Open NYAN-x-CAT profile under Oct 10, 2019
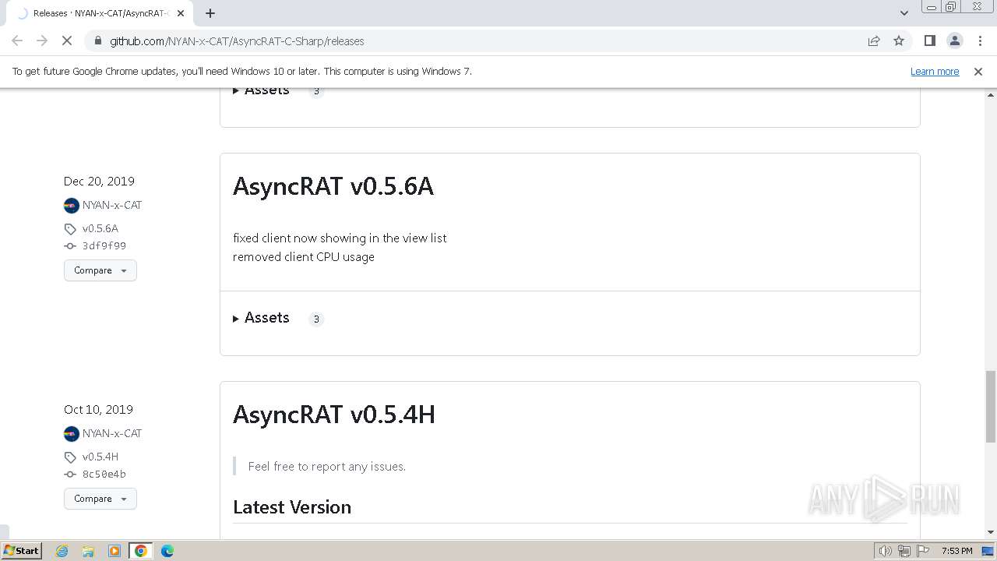997x561 pixels. point(112,433)
